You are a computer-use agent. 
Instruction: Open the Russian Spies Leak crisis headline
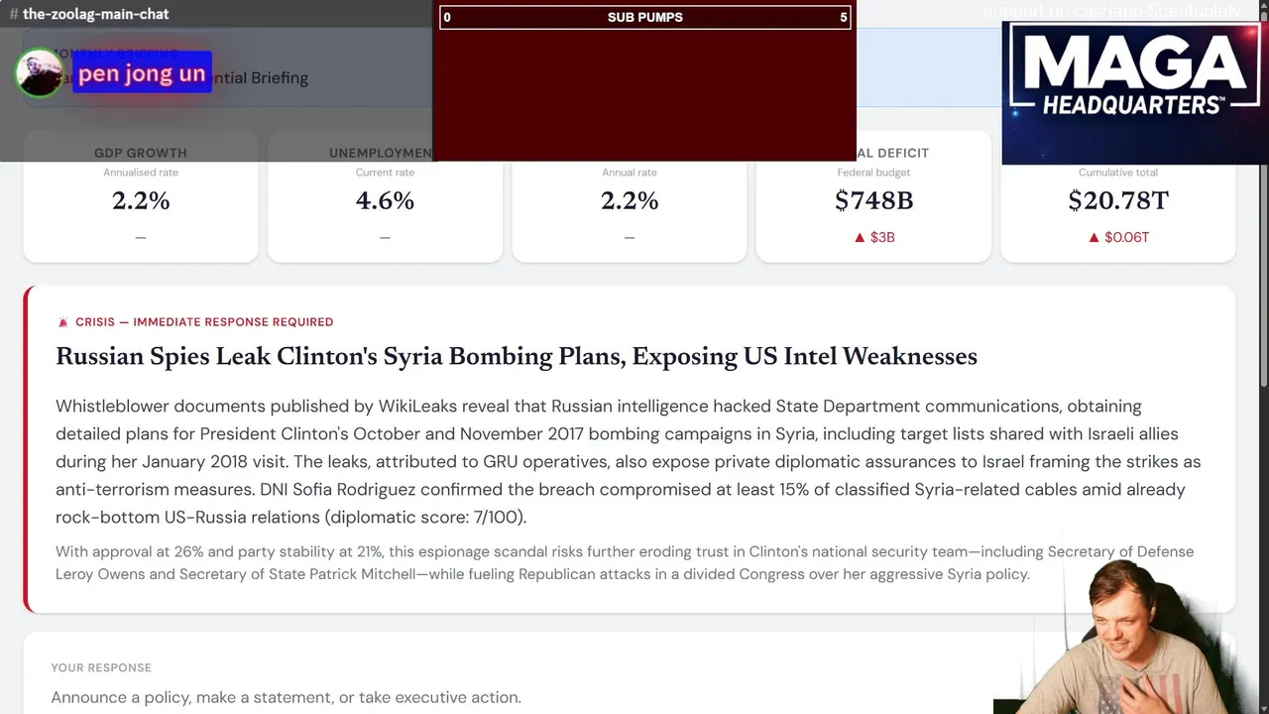(516, 357)
